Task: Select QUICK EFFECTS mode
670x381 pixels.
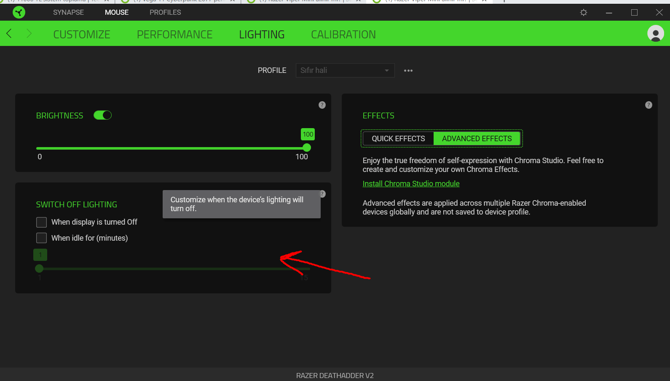Action: click(x=398, y=139)
